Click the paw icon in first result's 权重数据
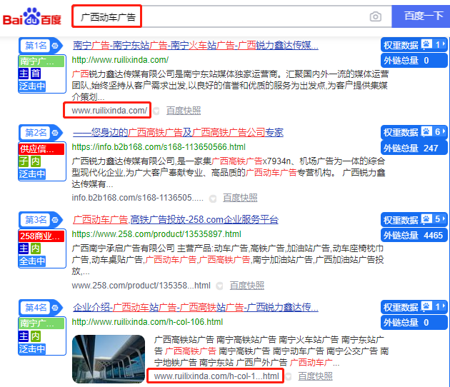Viewport: 450px width, 387px height. [426, 44]
